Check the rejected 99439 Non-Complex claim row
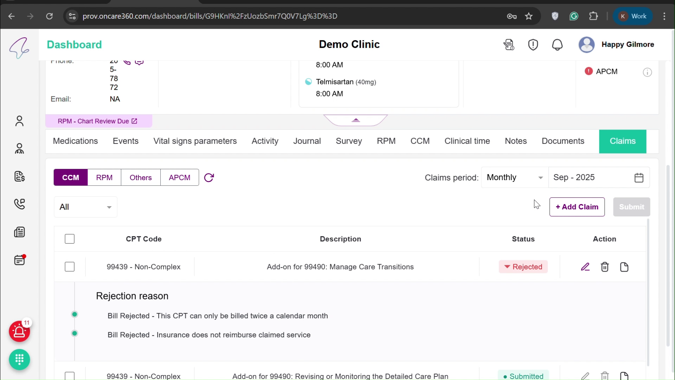Image resolution: width=675 pixels, height=380 pixels. [x=69, y=267]
